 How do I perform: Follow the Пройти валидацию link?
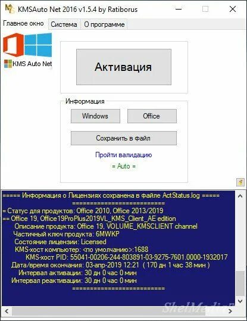(124, 155)
